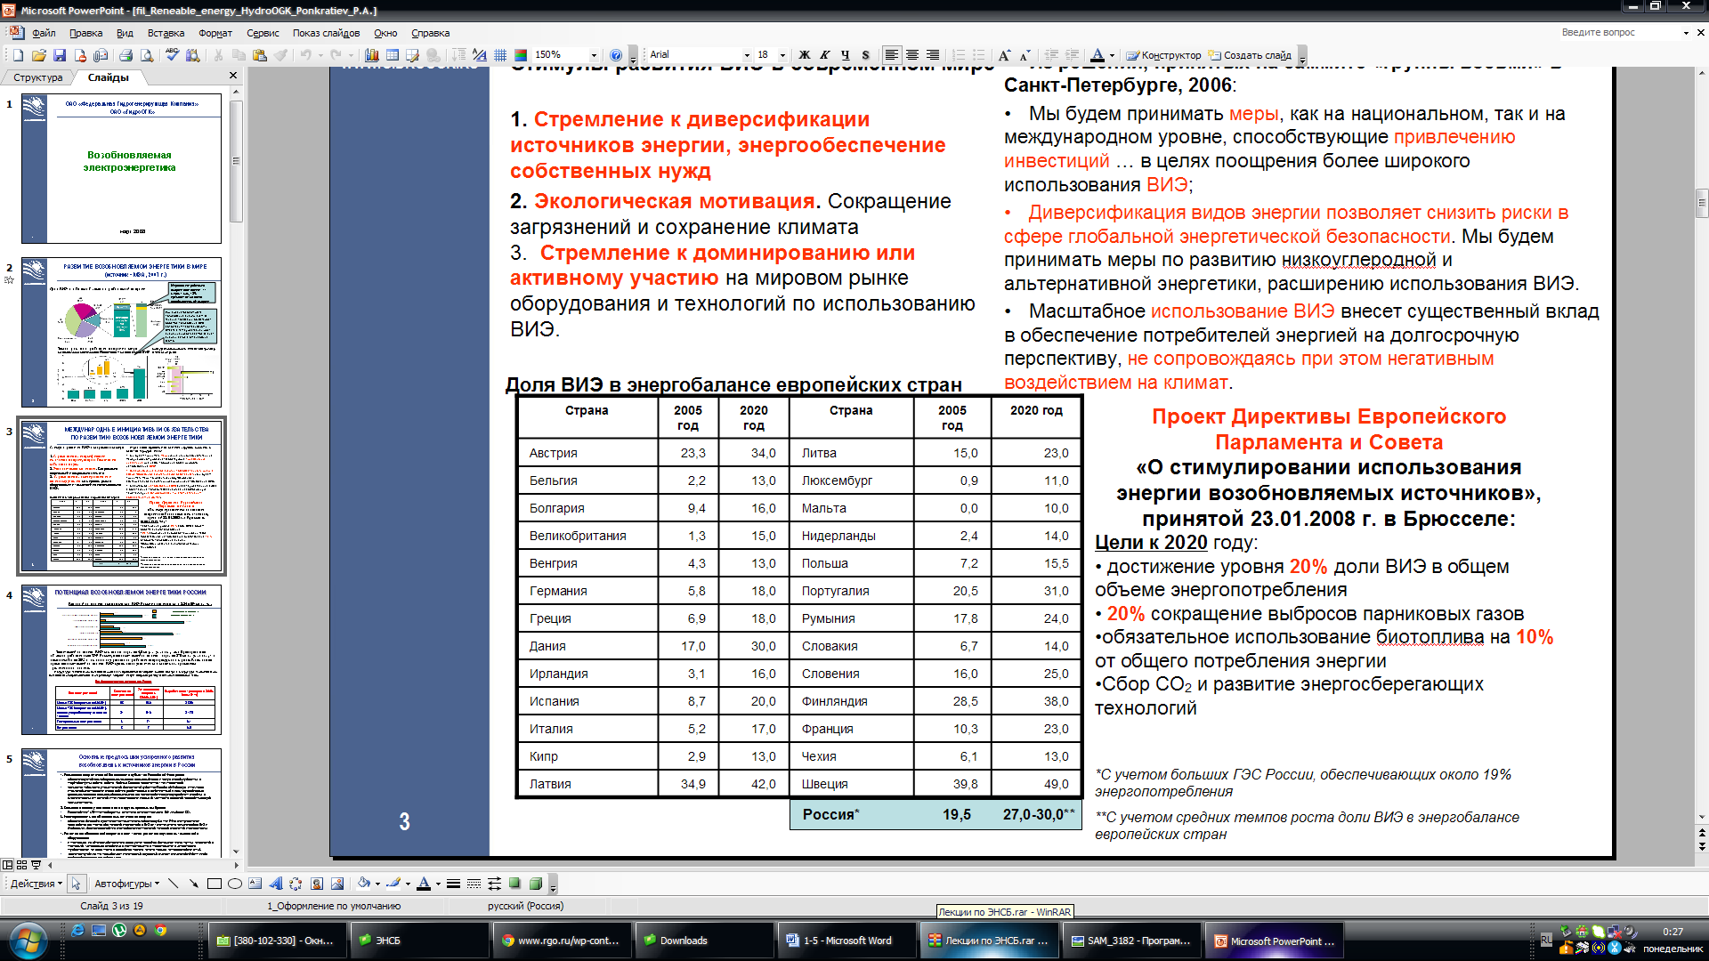Open 3-D Style settings icon
The height and width of the screenshot is (961, 1709).
click(x=536, y=884)
